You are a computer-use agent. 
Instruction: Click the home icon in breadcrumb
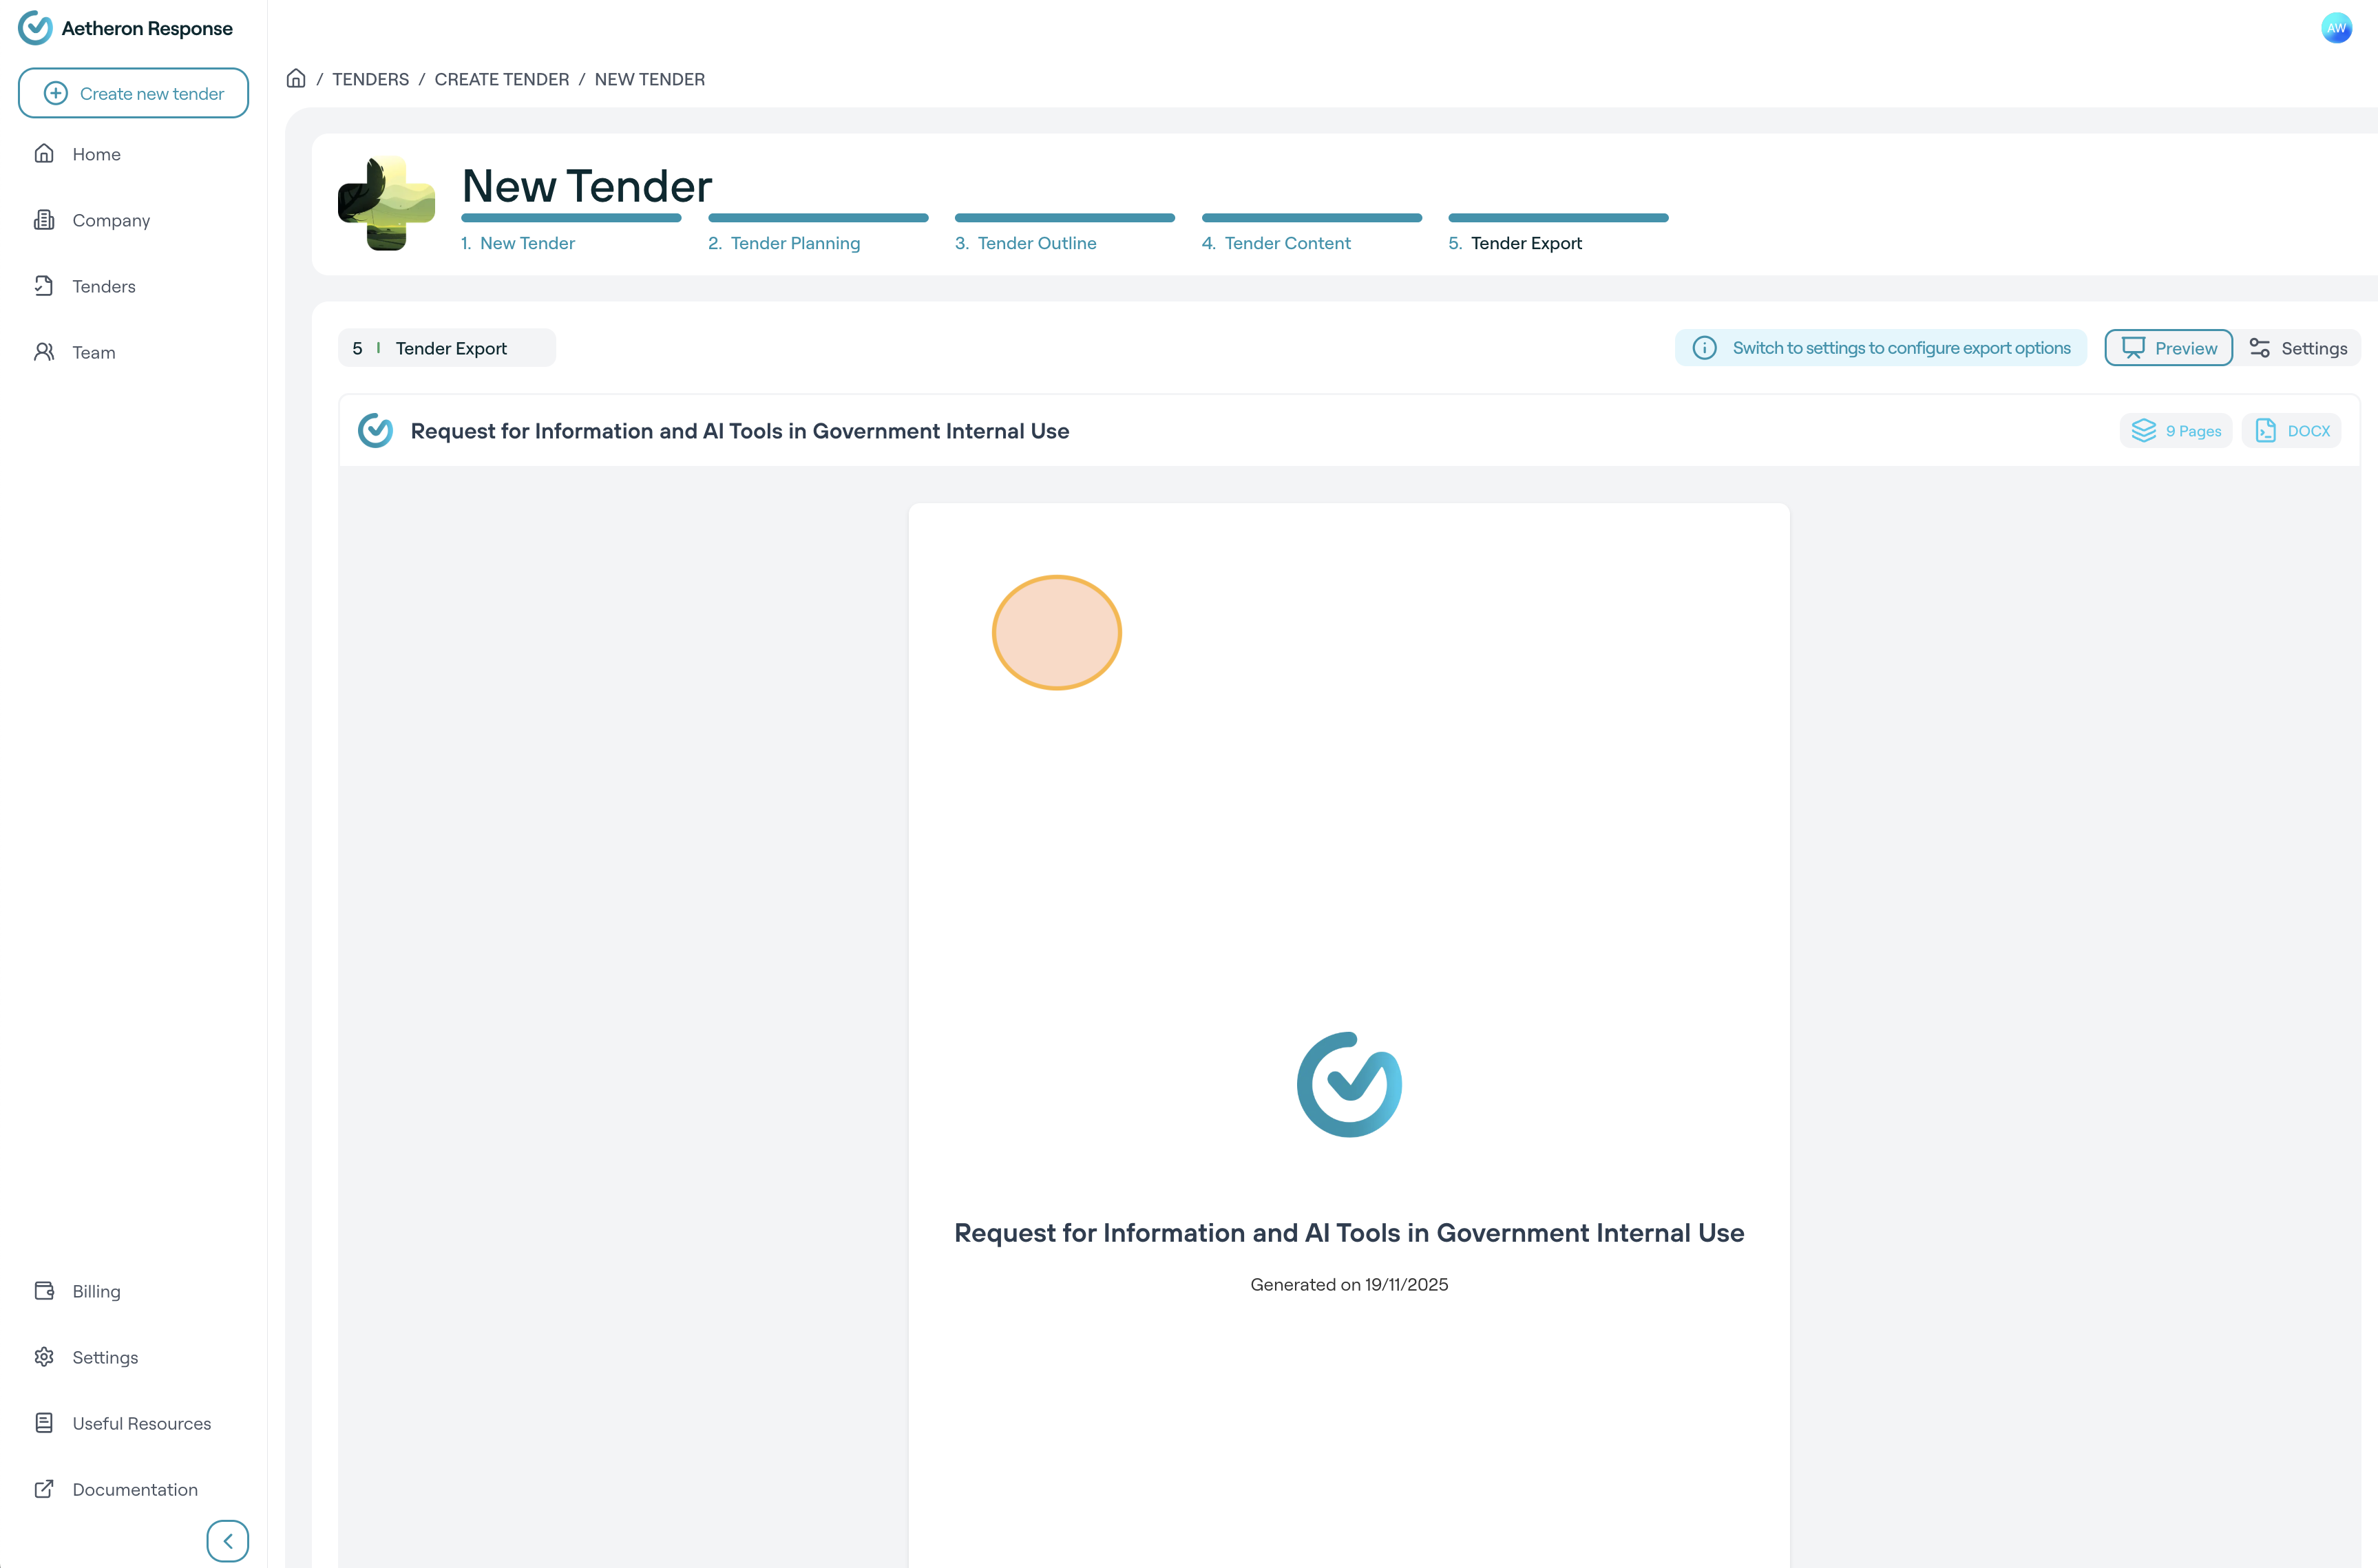pyautogui.click(x=296, y=78)
